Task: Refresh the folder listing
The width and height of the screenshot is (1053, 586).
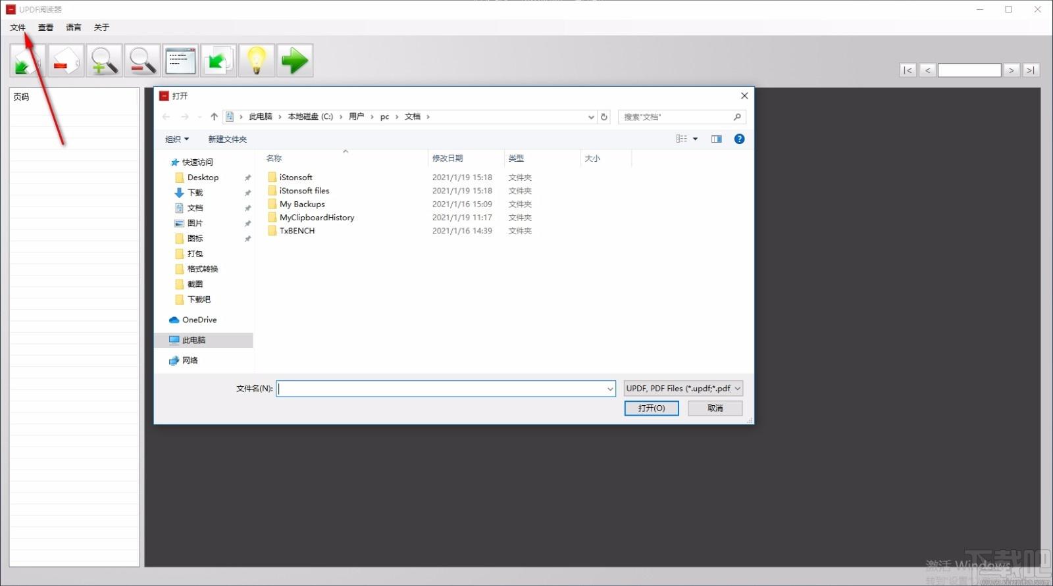Action: pos(604,117)
